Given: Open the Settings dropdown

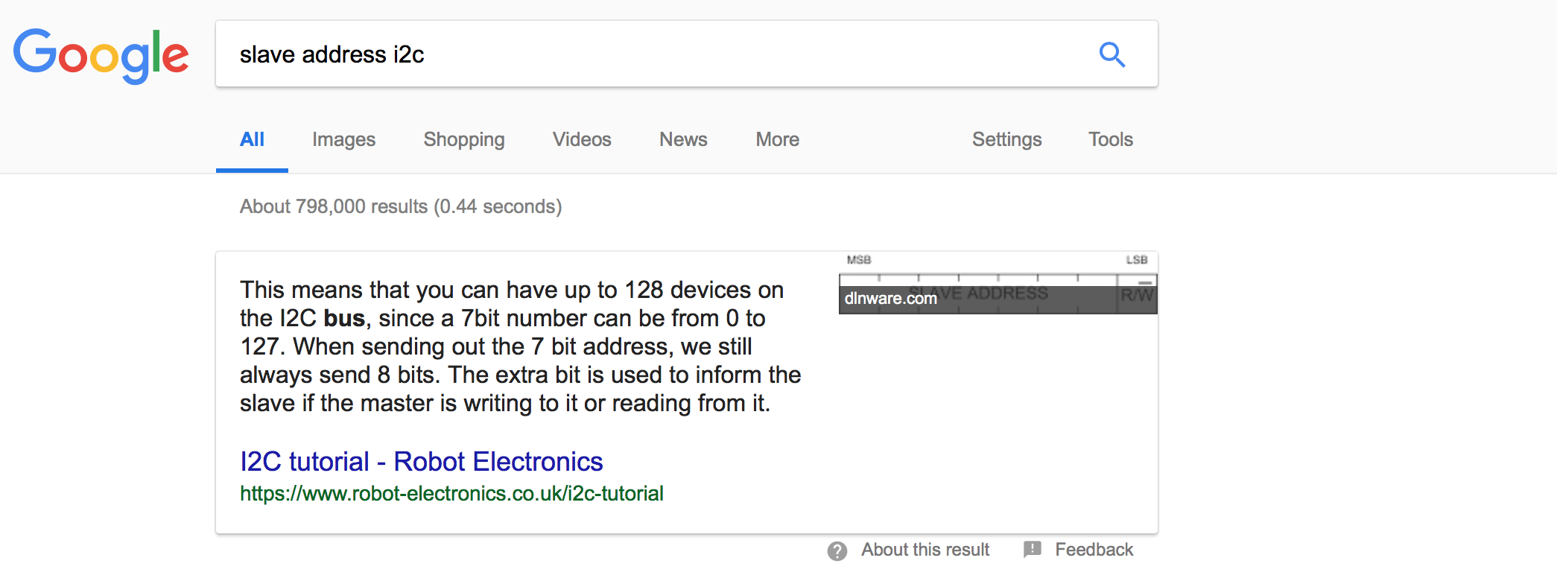Looking at the screenshot, I should 1006,139.
